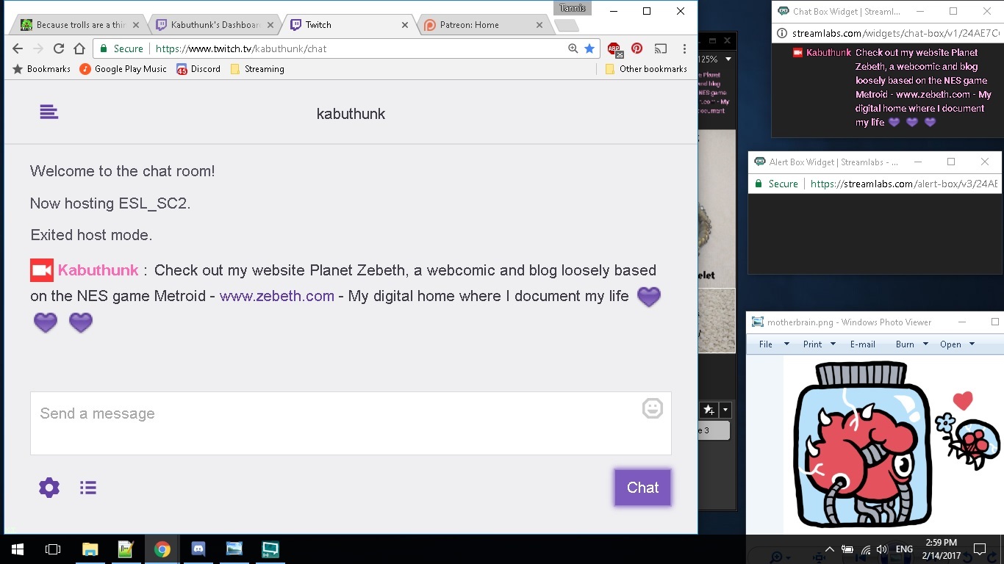Open Photo Viewer taskbar icon

point(234,549)
